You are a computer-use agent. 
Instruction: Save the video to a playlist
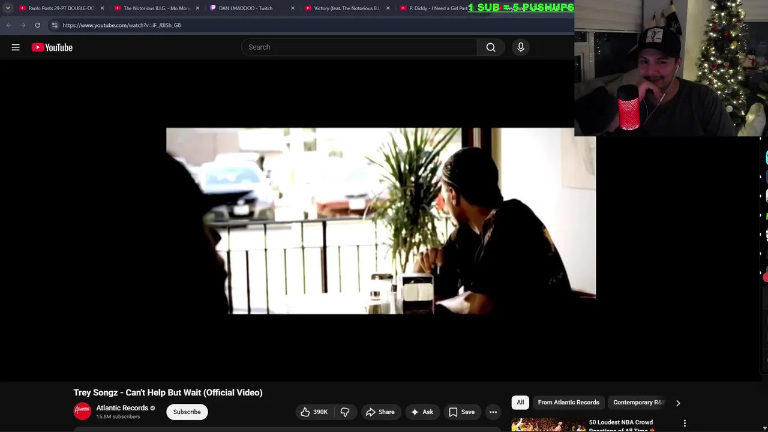coord(462,412)
